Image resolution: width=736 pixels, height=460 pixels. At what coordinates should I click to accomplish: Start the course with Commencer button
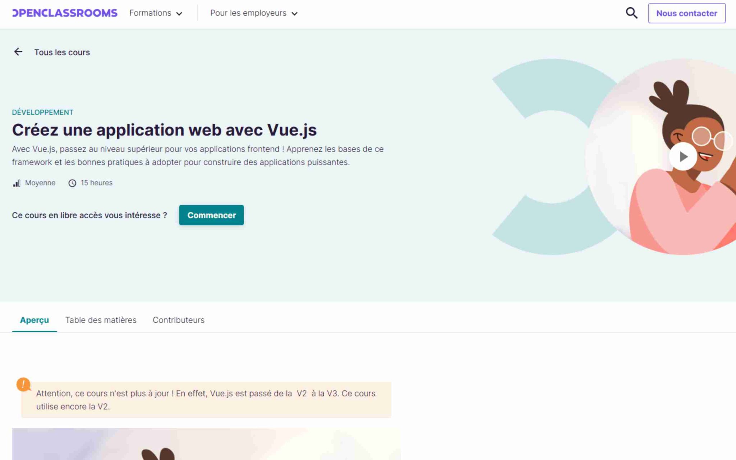click(x=211, y=215)
